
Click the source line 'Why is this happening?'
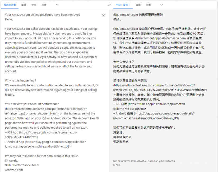click(x=20, y=80)
